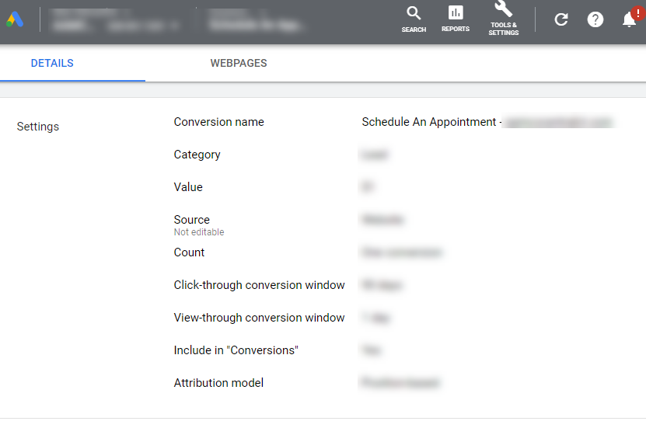Open the Search magnifier icon

(414, 19)
